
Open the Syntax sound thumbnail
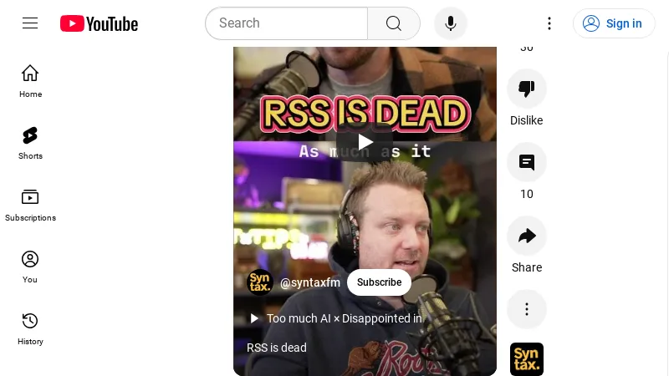[527, 358]
